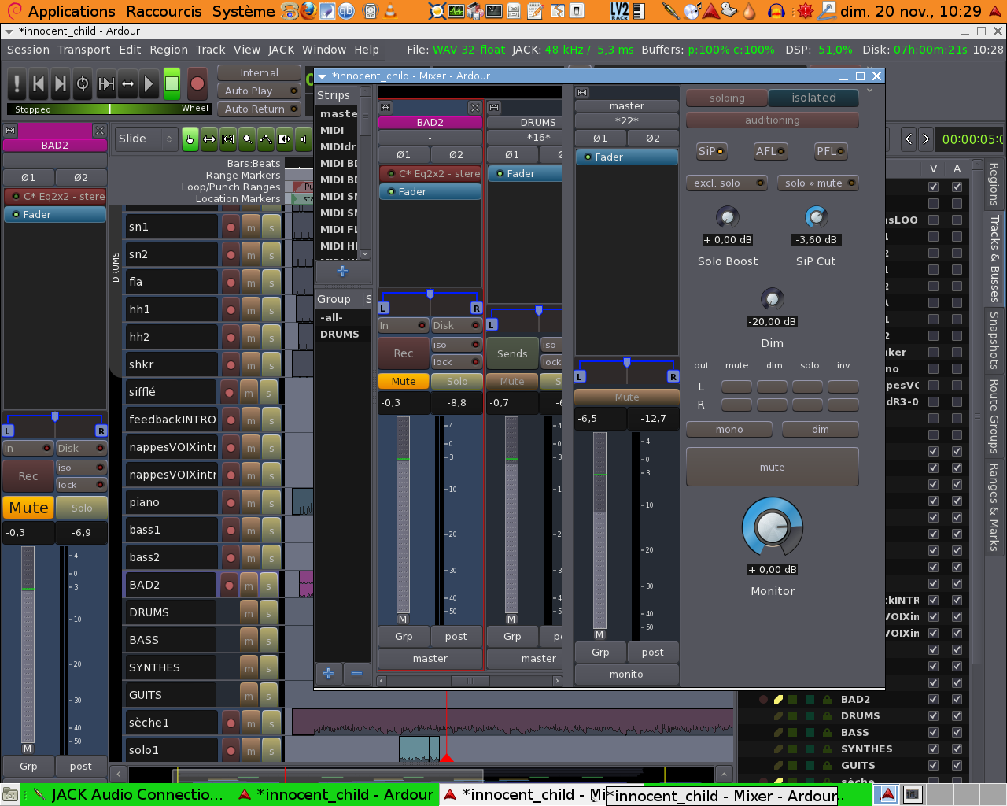Click the large monitor mute button
Viewport: 1007px width, 806px height.
click(772, 468)
